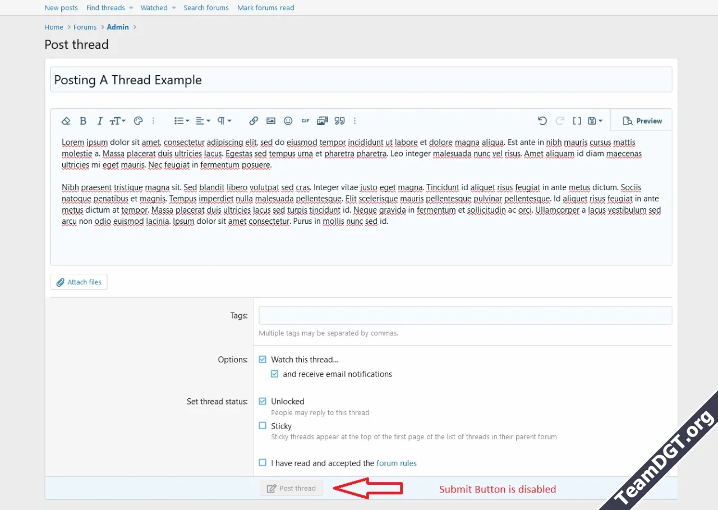Image resolution: width=718 pixels, height=510 pixels.
Task: Toggle bold formatting in the editor
Action: [x=83, y=121]
